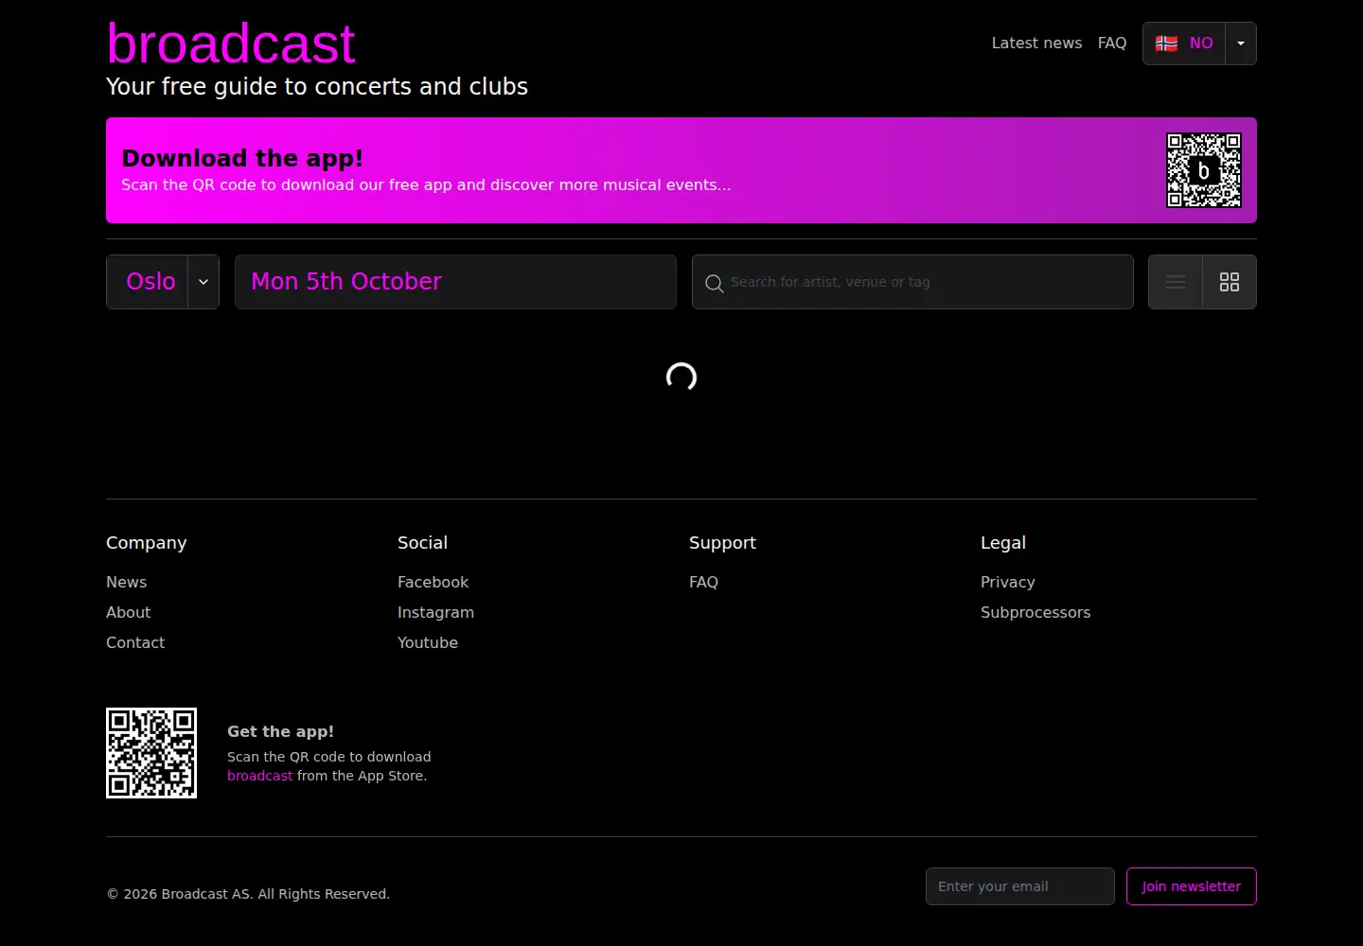Image resolution: width=1363 pixels, height=946 pixels.
Task: Visit the Facebook social link
Action: tap(433, 582)
